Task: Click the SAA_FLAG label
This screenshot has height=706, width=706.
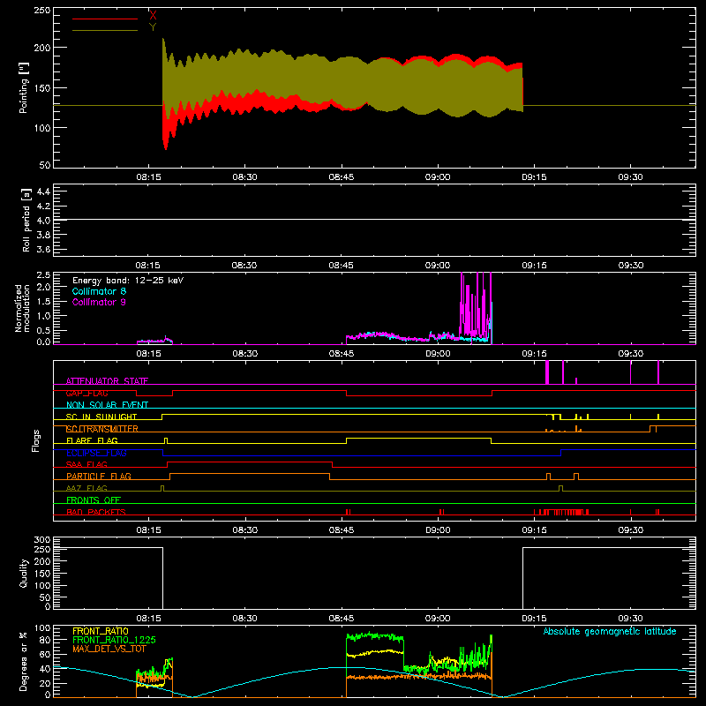Action: coord(86,464)
